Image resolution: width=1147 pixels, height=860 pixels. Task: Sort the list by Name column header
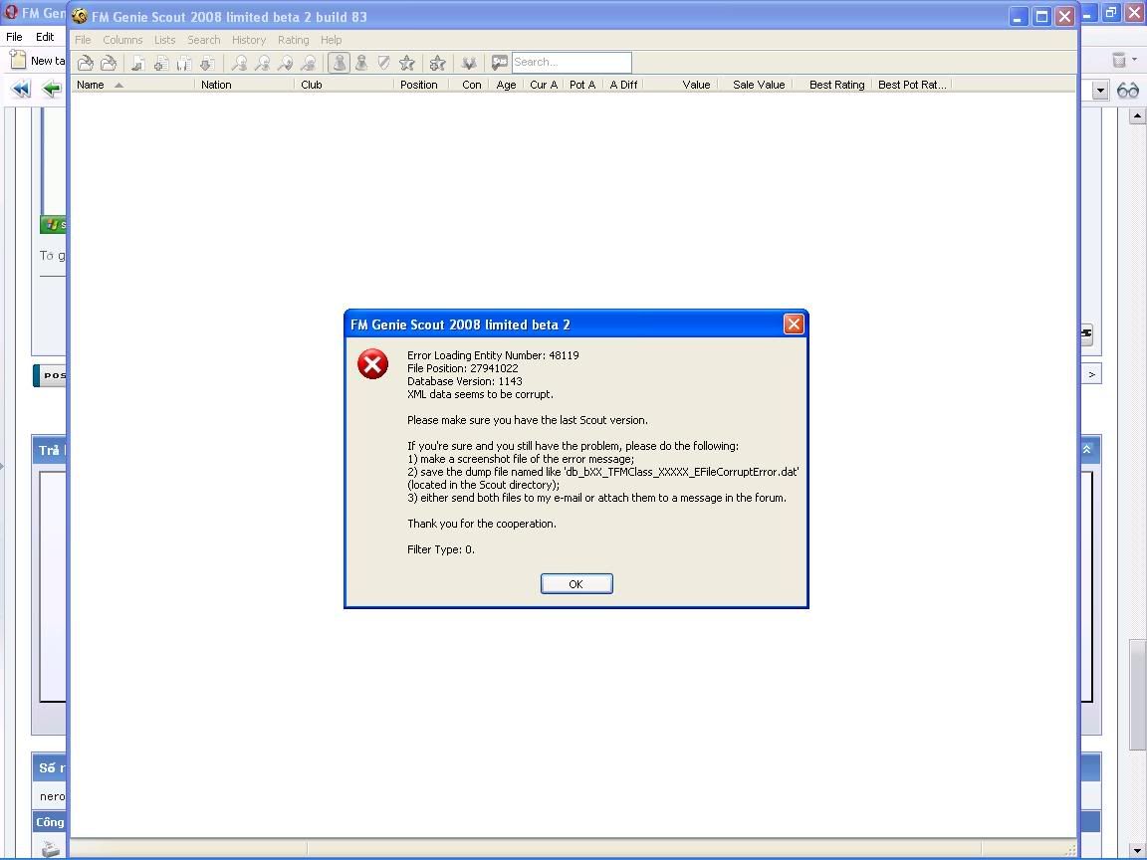click(132, 85)
